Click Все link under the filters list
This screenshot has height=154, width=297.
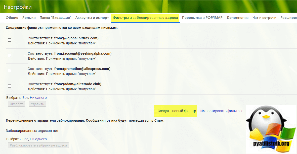tap(25, 98)
